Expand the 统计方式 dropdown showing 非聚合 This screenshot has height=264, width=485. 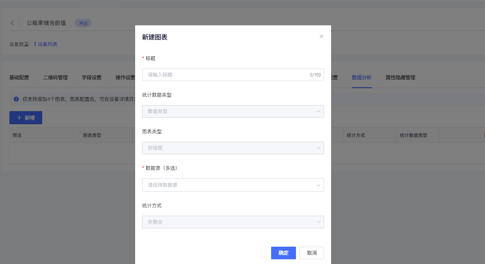(233, 222)
